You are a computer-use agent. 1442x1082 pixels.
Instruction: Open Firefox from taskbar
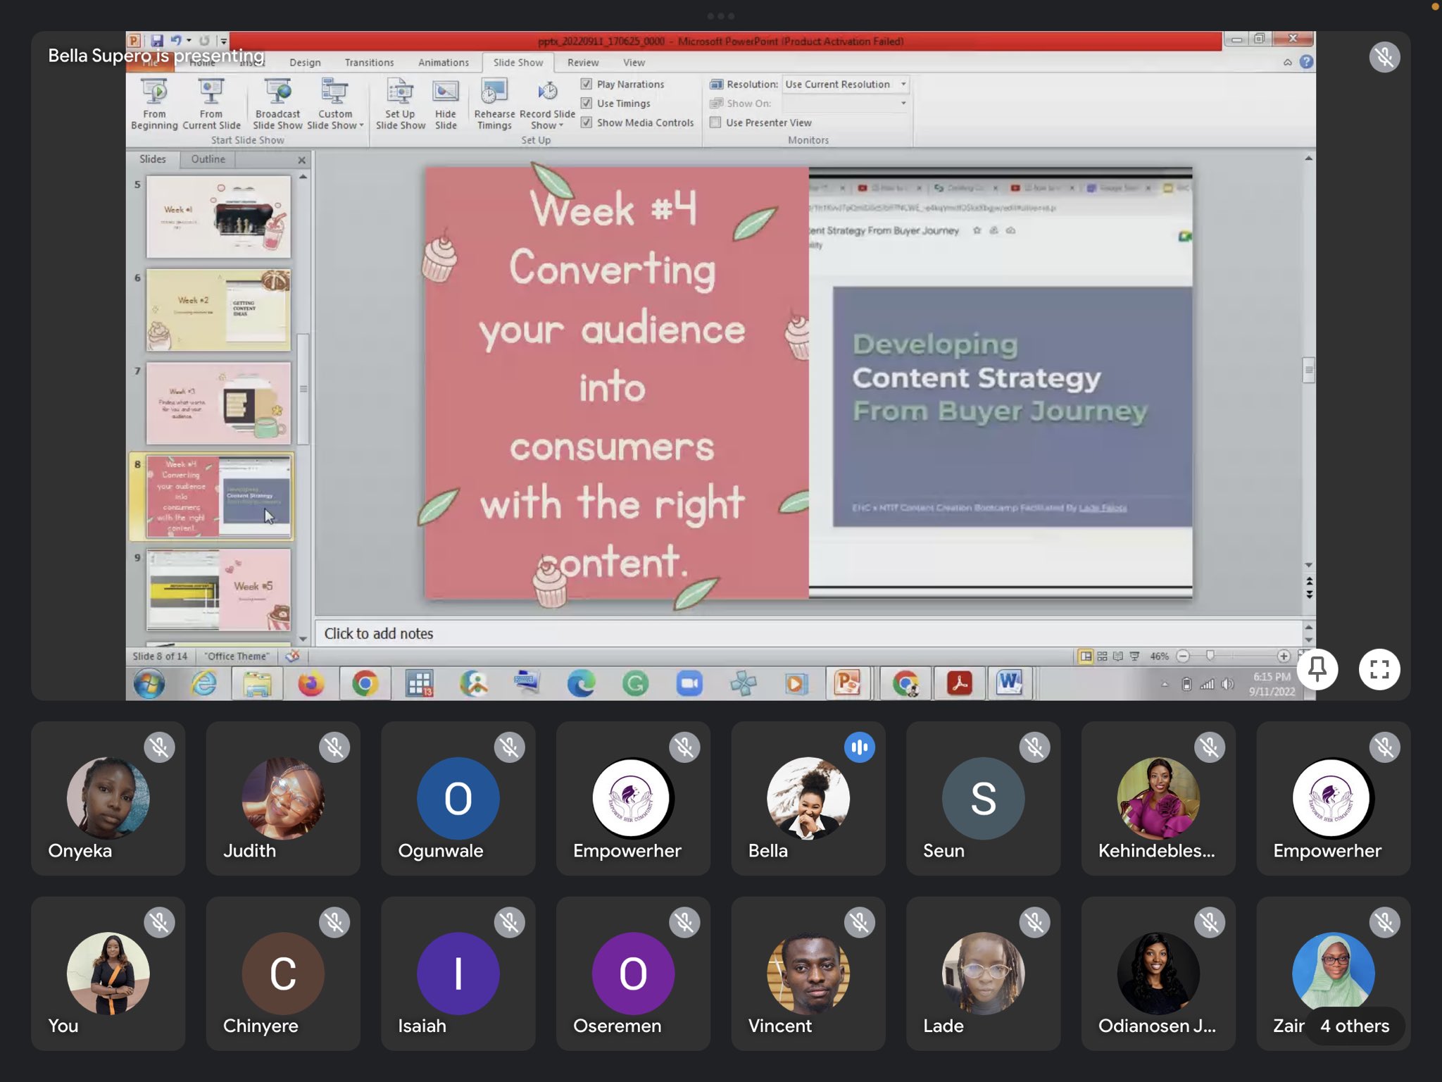tap(311, 683)
